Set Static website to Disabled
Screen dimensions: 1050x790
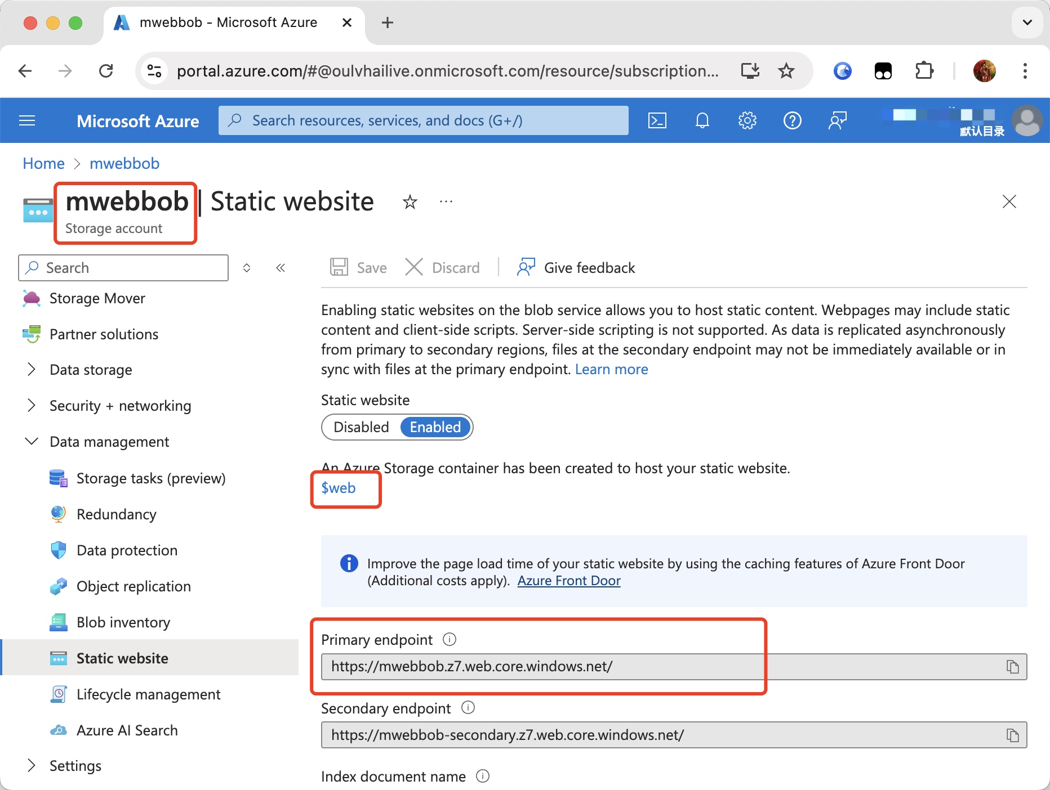point(361,427)
